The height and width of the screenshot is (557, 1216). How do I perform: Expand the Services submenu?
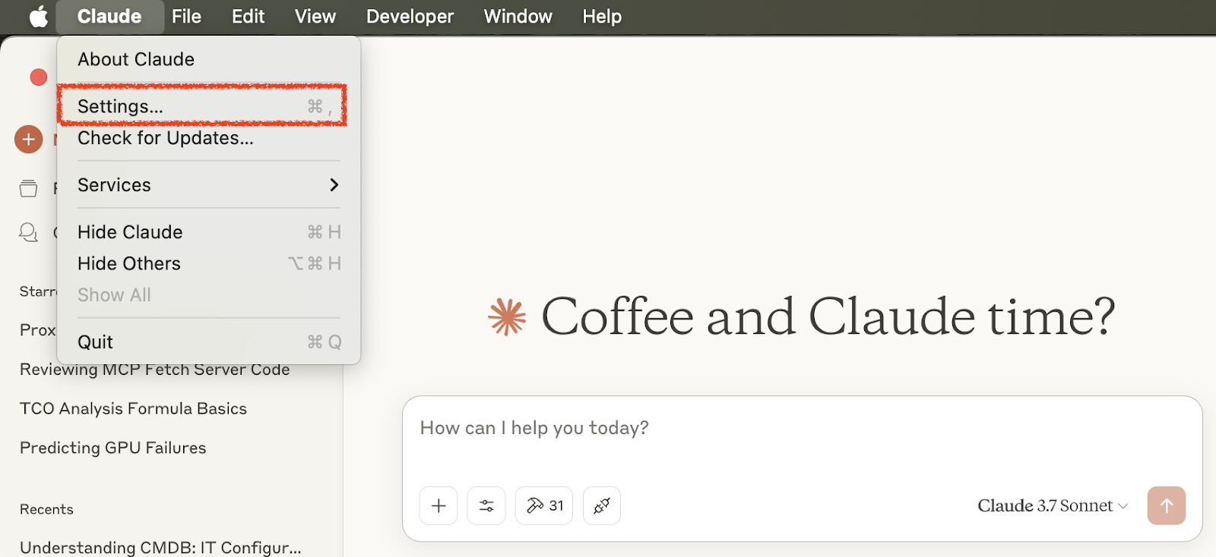point(209,185)
